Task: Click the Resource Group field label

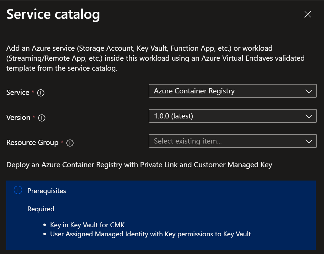Action: [x=32, y=142]
